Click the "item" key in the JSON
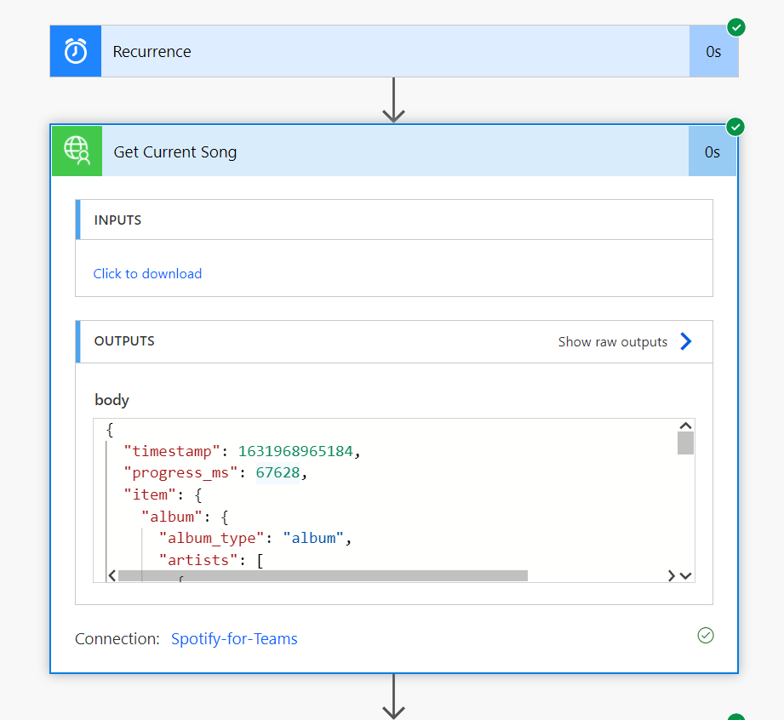 [x=150, y=495]
